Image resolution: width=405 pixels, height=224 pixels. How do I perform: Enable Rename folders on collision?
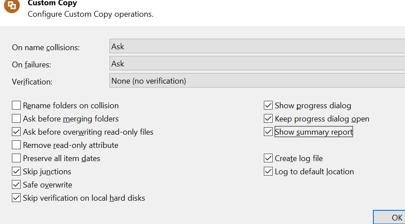pos(16,106)
